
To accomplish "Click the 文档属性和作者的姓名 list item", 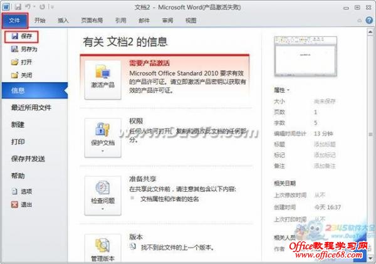I will [170, 199].
